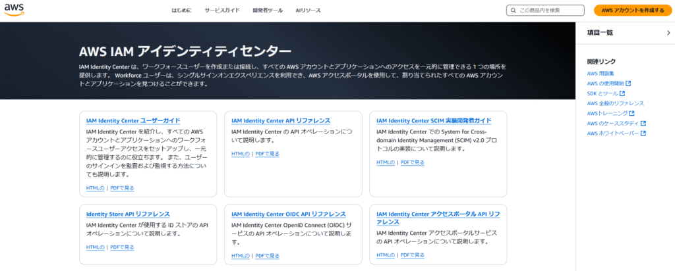
Task: Click PDFで見る link in アクセスポータル API card
Action: pos(413,255)
